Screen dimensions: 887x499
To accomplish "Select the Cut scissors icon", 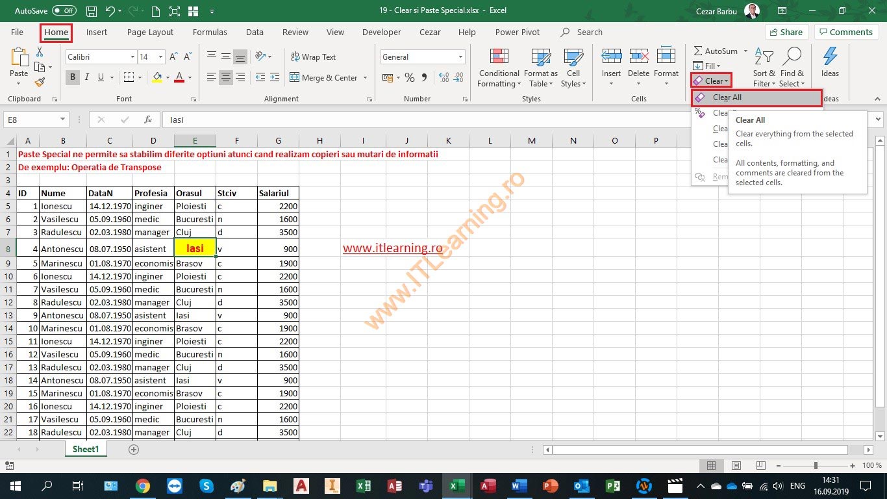I will pyautogui.click(x=40, y=53).
